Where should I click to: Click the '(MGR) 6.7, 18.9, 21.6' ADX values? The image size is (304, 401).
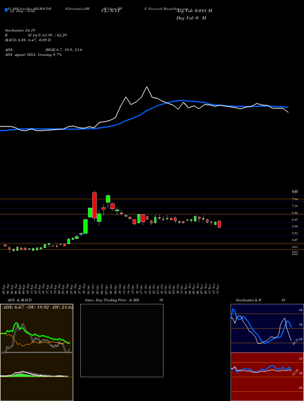click(63, 50)
